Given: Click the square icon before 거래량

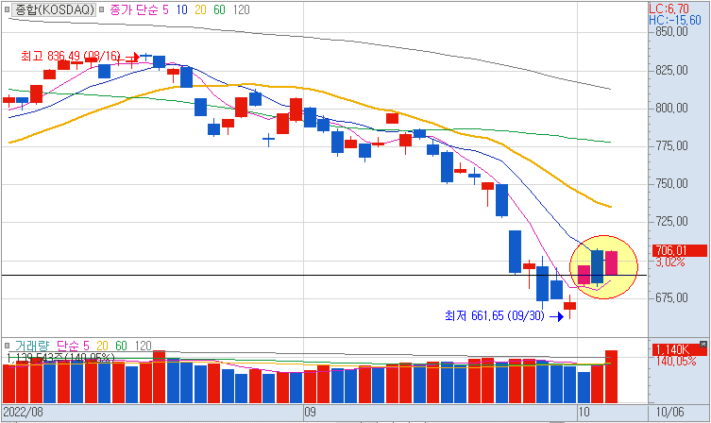Looking at the screenshot, I should pyautogui.click(x=7, y=346).
